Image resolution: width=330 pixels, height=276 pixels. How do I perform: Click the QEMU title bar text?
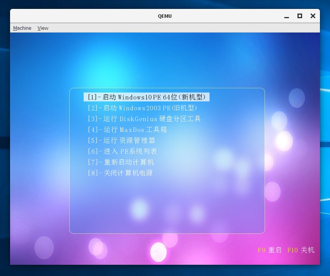tap(165, 16)
